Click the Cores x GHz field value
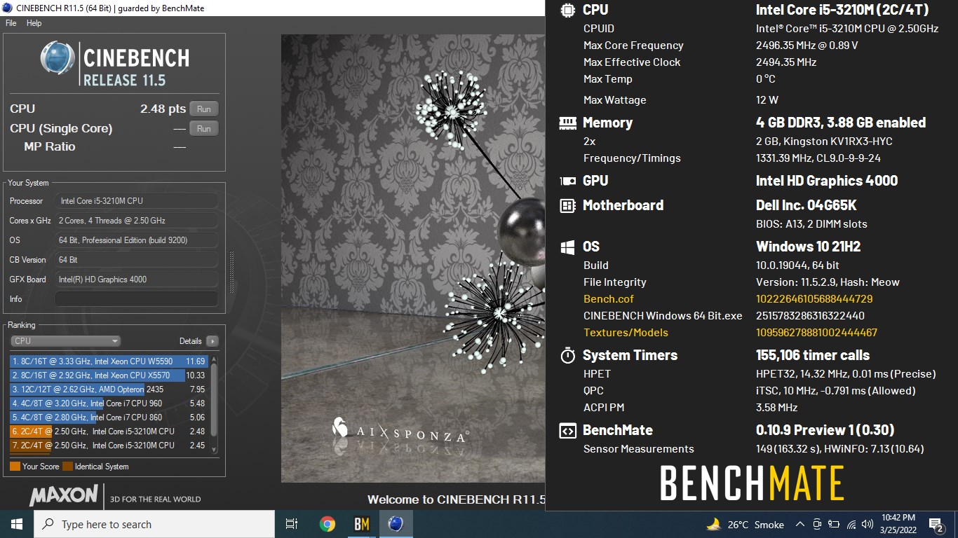 (136, 221)
